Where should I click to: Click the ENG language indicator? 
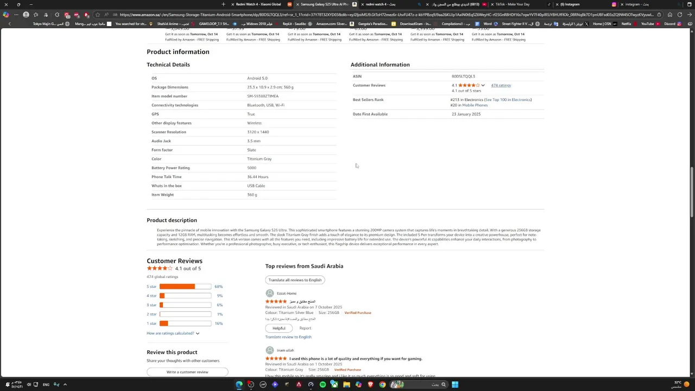tap(46, 384)
